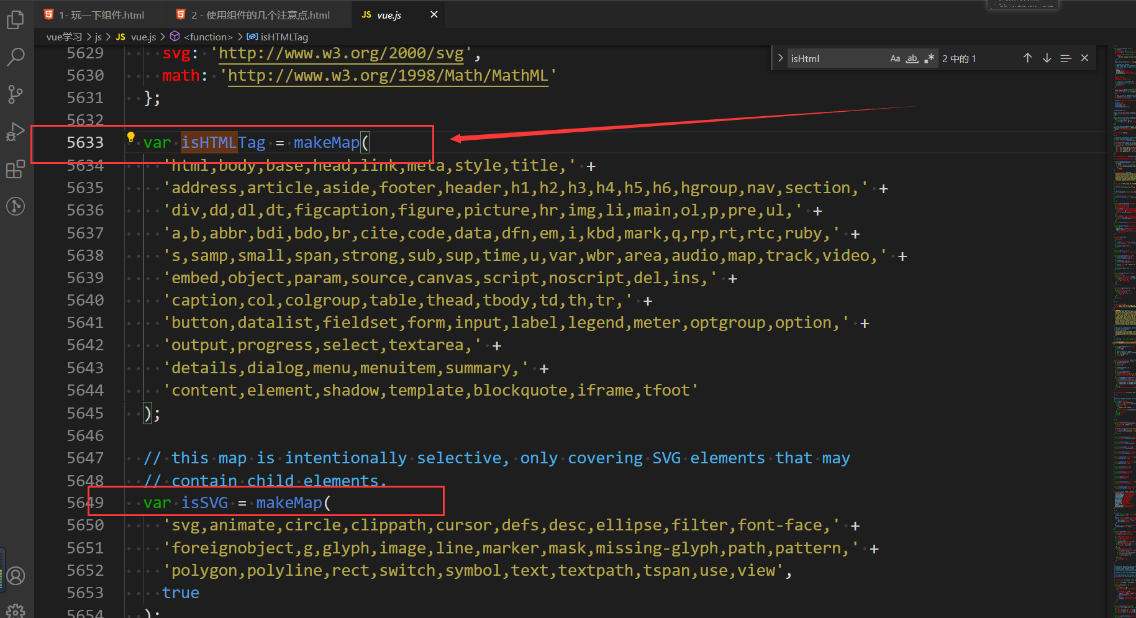This screenshot has width=1136, height=618.
Task: Click the string starting 'address,article,aside'
Action: pyautogui.click(x=516, y=188)
